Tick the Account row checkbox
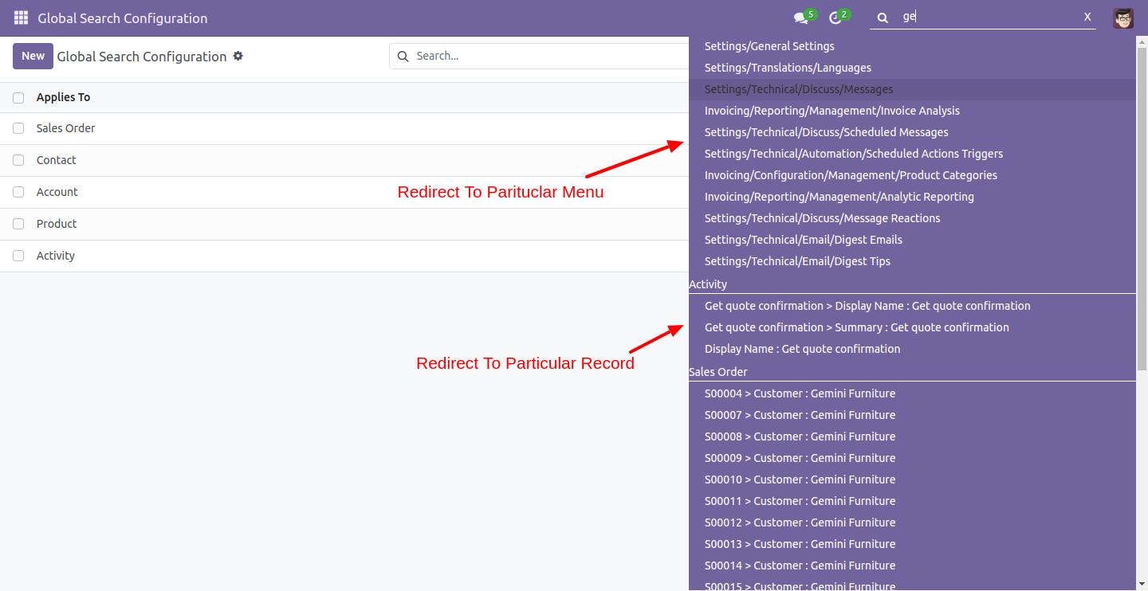This screenshot has height=591, width=1148. [x=18, y=192]
